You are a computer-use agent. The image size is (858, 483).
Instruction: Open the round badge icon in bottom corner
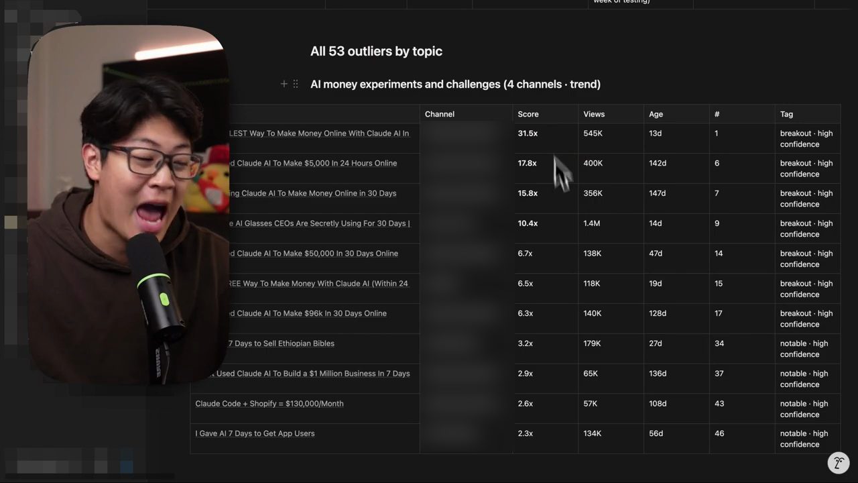click(x=838, y=463)
